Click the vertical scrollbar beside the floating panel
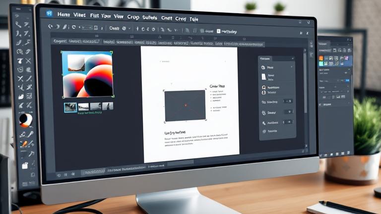This screenshot has width=381, height=214. pyautogui.click(x=306, y=83)
